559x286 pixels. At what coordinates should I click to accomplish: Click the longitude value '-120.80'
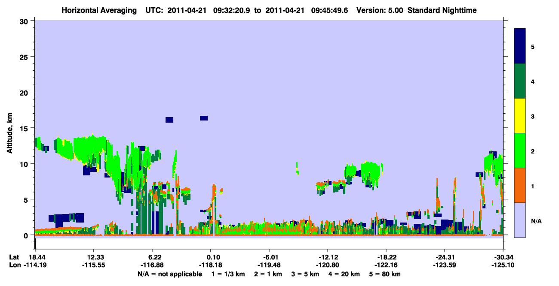[328, 265]
